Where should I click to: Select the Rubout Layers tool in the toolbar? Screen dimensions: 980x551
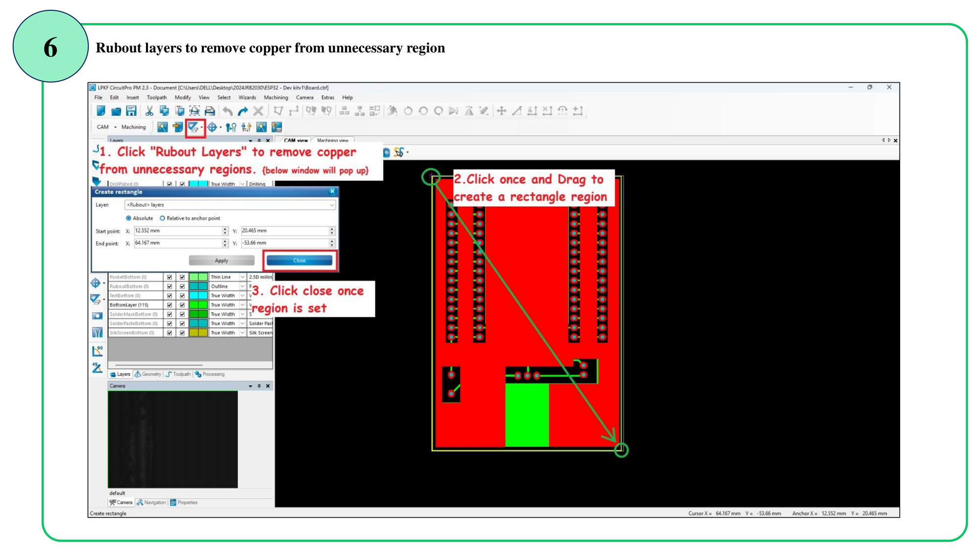click(x=193, y=127)
